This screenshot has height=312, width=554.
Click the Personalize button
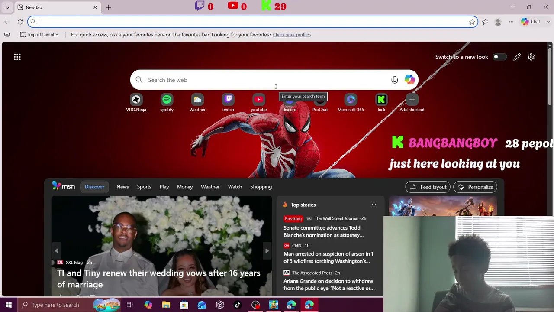click(475, 187)
